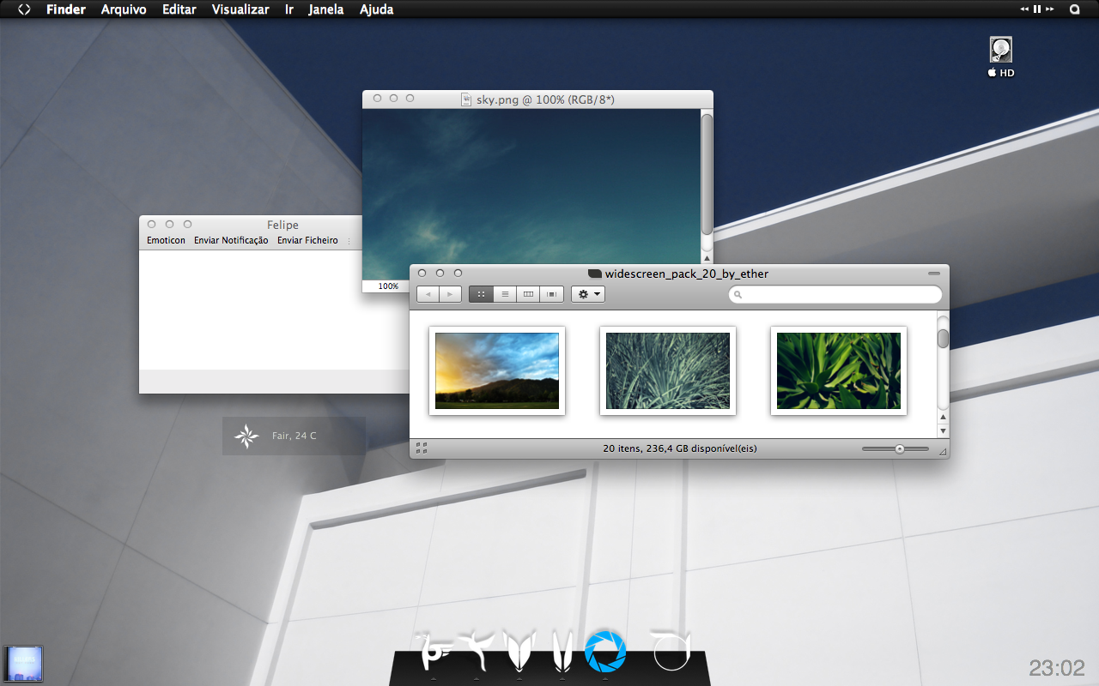Open the bird with wing dock icon
This screenshot has width=1099, height=686.
[x=434, y=652]
